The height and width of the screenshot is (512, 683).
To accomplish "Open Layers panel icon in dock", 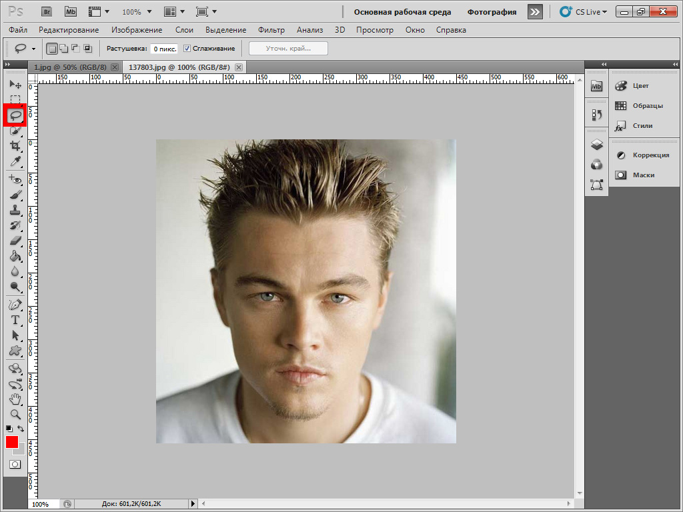I will pyautogui.click(x=596, y=144).
